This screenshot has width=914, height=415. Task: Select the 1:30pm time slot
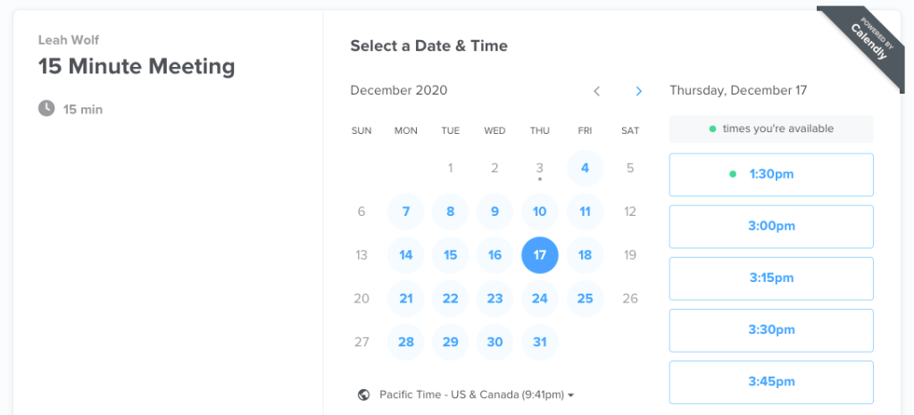pyautogui.click(x=771, y=174)
